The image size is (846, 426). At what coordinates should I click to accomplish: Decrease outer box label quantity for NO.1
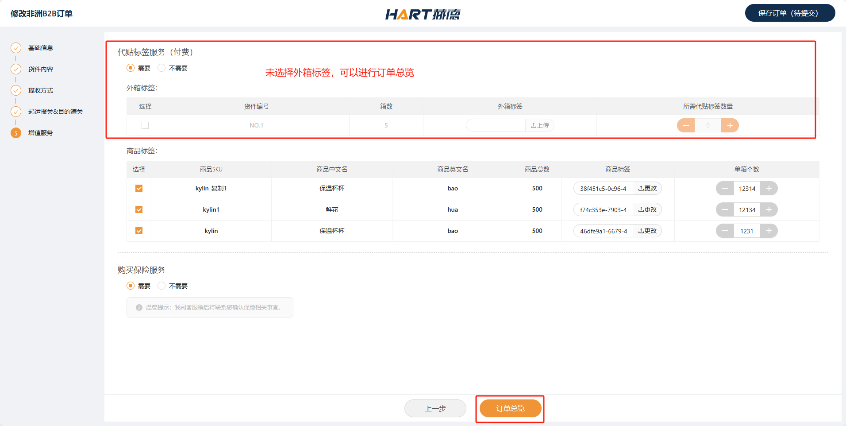pos(686,126)
